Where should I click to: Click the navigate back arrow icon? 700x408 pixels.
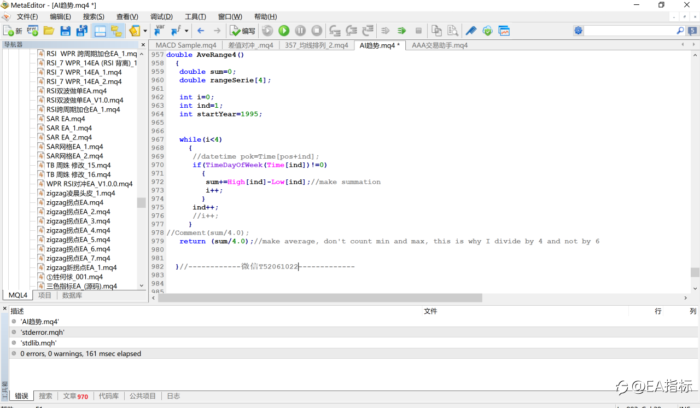click(201, 31)
